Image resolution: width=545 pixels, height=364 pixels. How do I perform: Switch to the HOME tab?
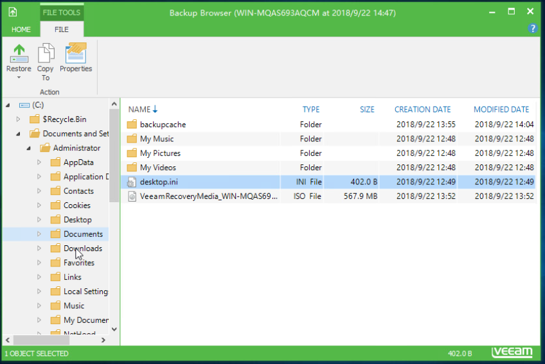pyautogui.click(x=21, y=30)
